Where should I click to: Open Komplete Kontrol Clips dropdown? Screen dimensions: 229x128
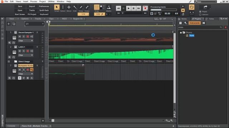click(x=25, y=74)
